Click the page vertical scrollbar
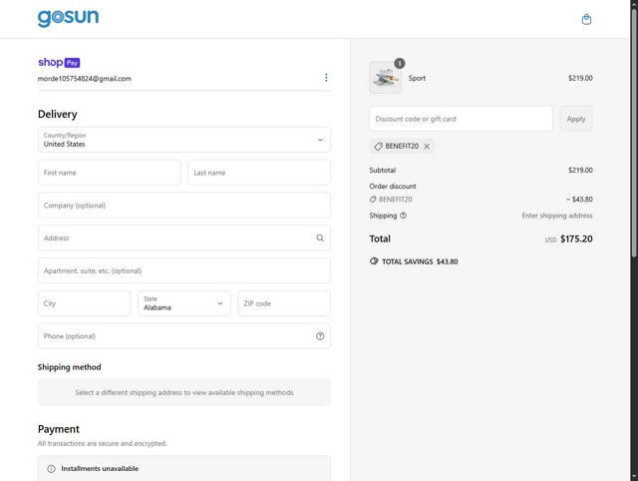The width and height of the screenshot is (638, 481). click(x=634, y=133)
